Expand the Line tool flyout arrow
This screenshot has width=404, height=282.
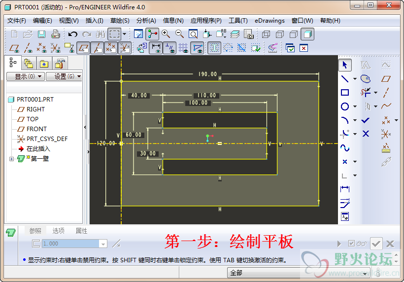pyautogui.click(x=355, y=79)
